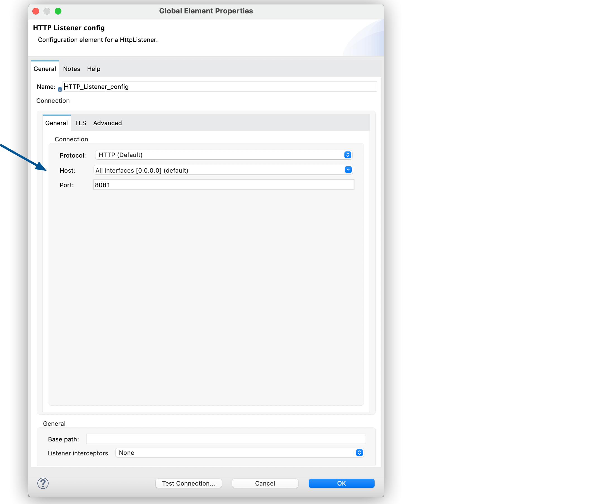Switch to the Notes tab
The height and width of the screenshot is (504, 599).
(71, 68)
